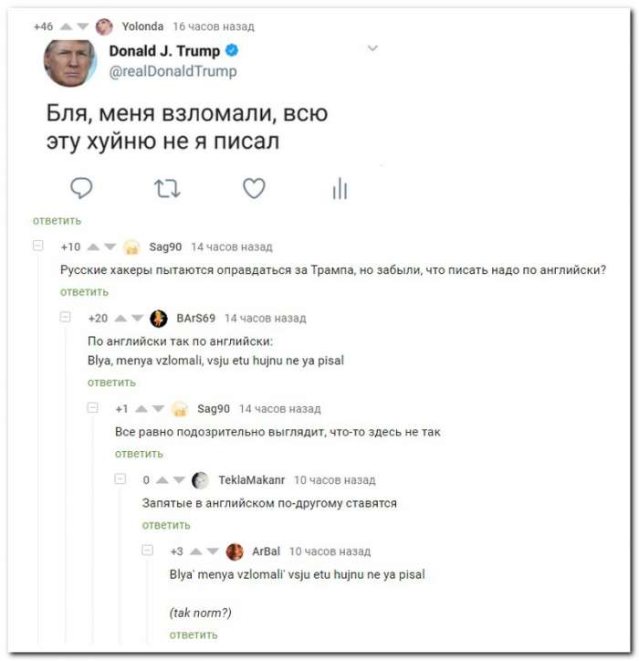The image size is (639, 661).
Task: Collapse ArBal's comment with minus box
Action: click(148, 551)
